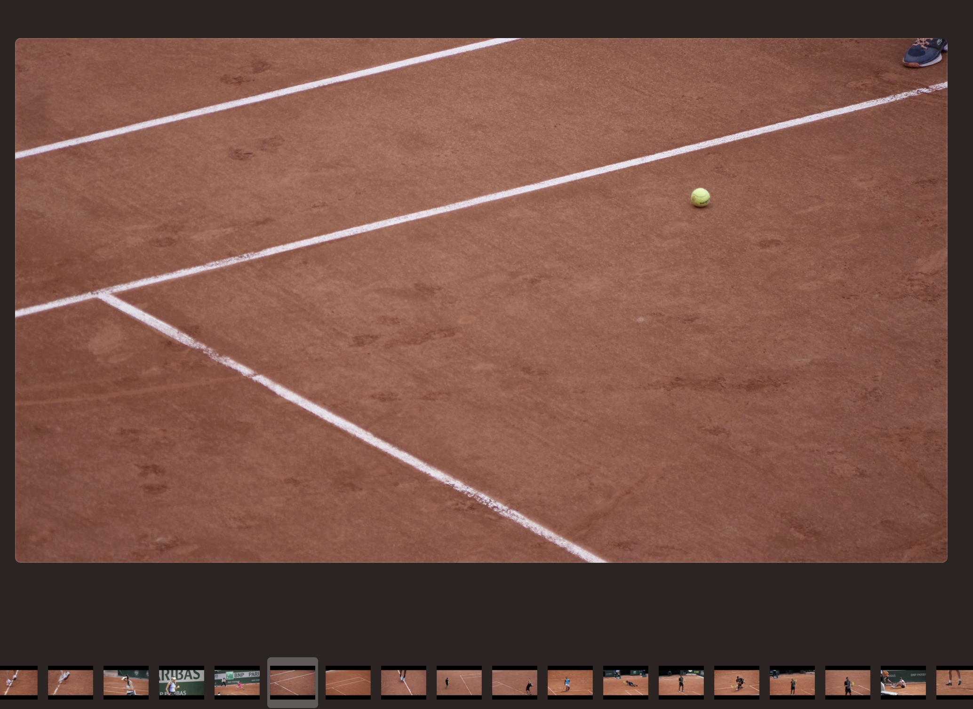Select thumbnail of pink player lunging
This screenshot has width=973, height=709.
tap(237, 682)
